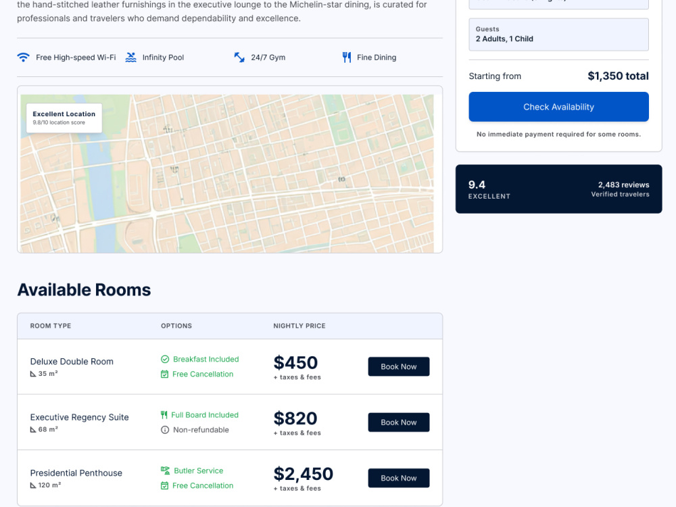Click the Breakfast Included option text

point(206,359)
